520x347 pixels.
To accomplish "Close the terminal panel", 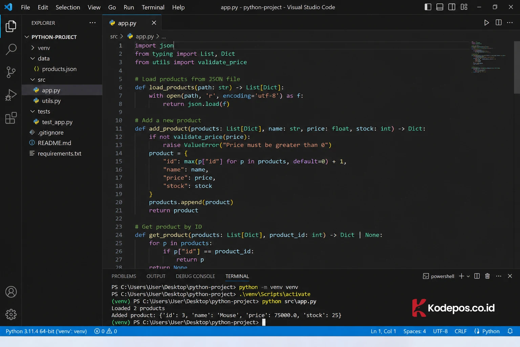I will pos(510,276).
